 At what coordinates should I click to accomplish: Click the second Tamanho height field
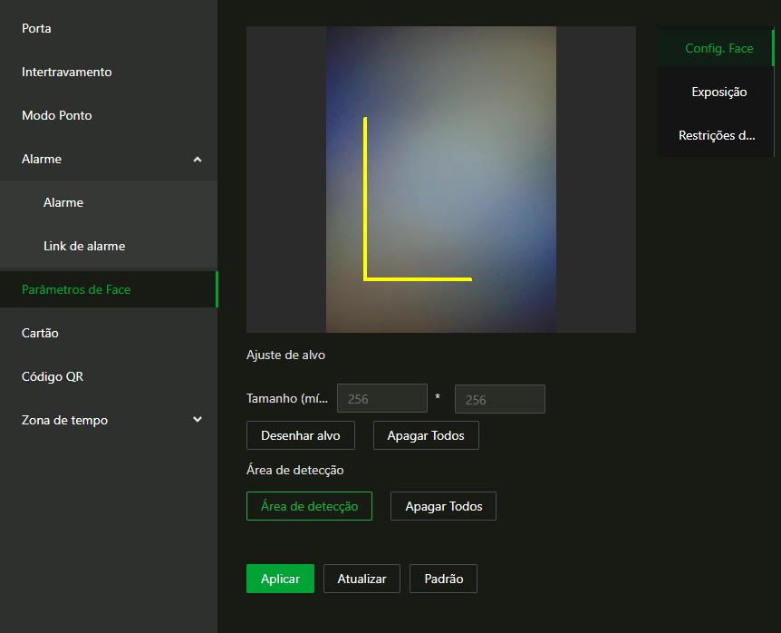pyautogui.click(x=499, y=399)
